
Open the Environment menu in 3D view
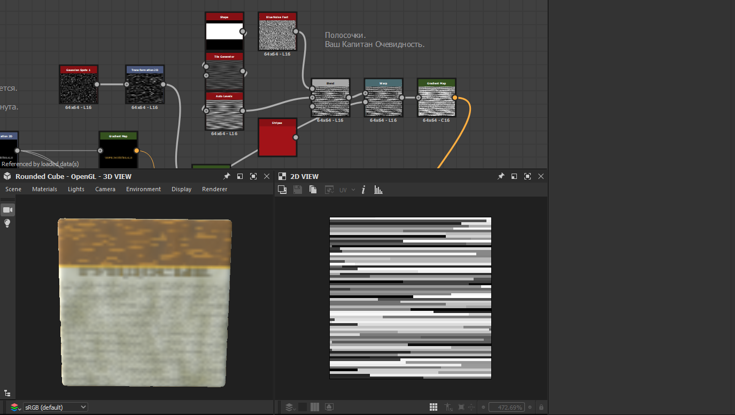[143, 189]
